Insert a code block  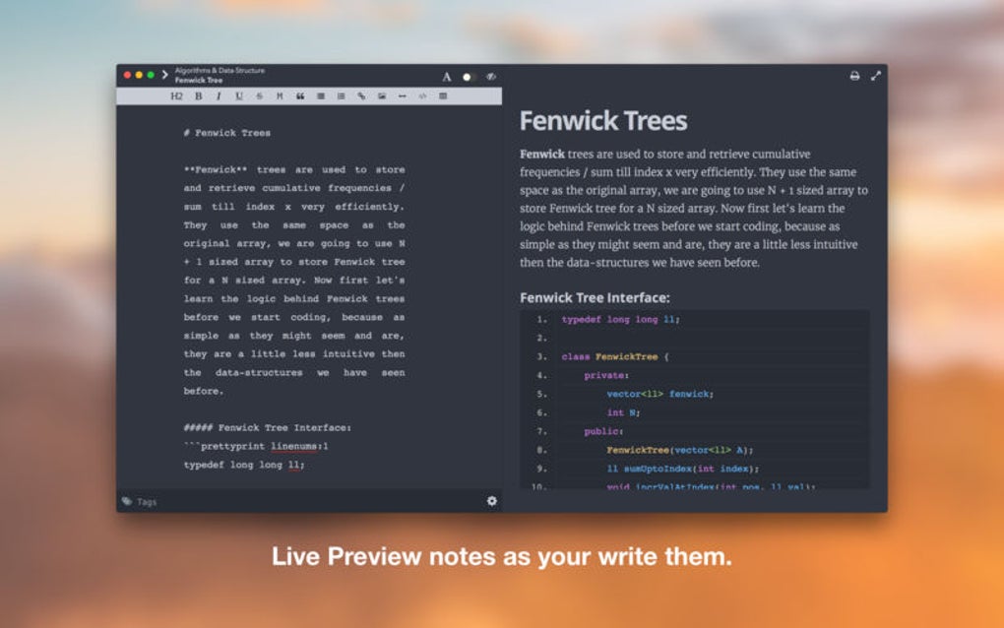point(424,95)
